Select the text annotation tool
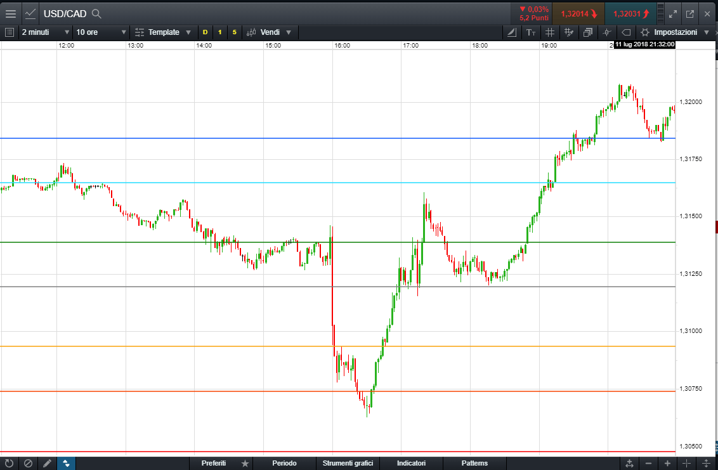This screenshot has height=470, width=718. (531, 32)
